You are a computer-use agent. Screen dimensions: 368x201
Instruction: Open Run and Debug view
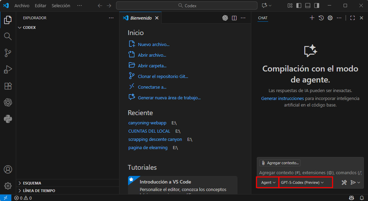pyautogui.click(x=8, y=69)
